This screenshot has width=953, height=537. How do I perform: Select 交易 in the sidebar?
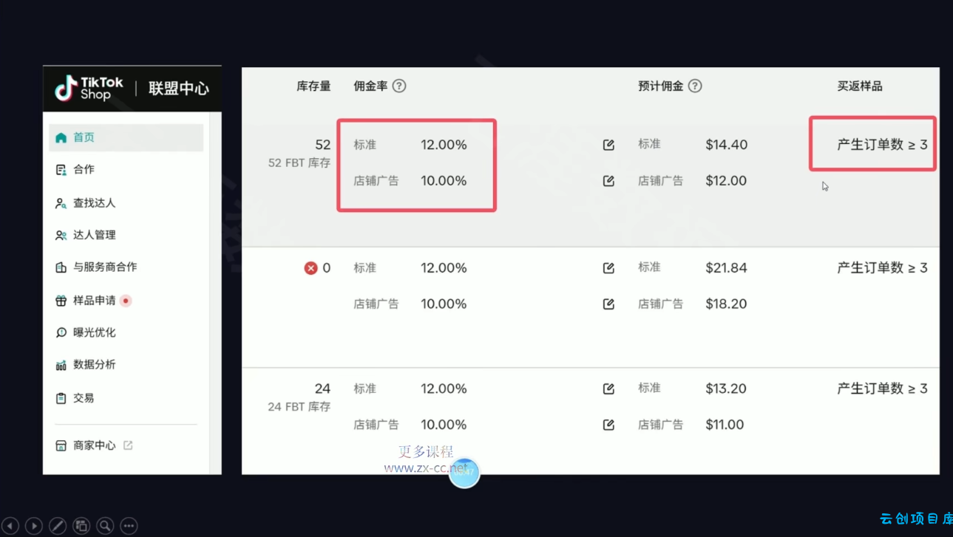(x=84, y=397)
